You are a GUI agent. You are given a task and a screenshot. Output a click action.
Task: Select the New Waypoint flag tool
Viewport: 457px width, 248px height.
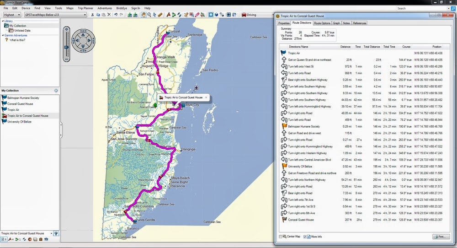click(x=169, y=15)
